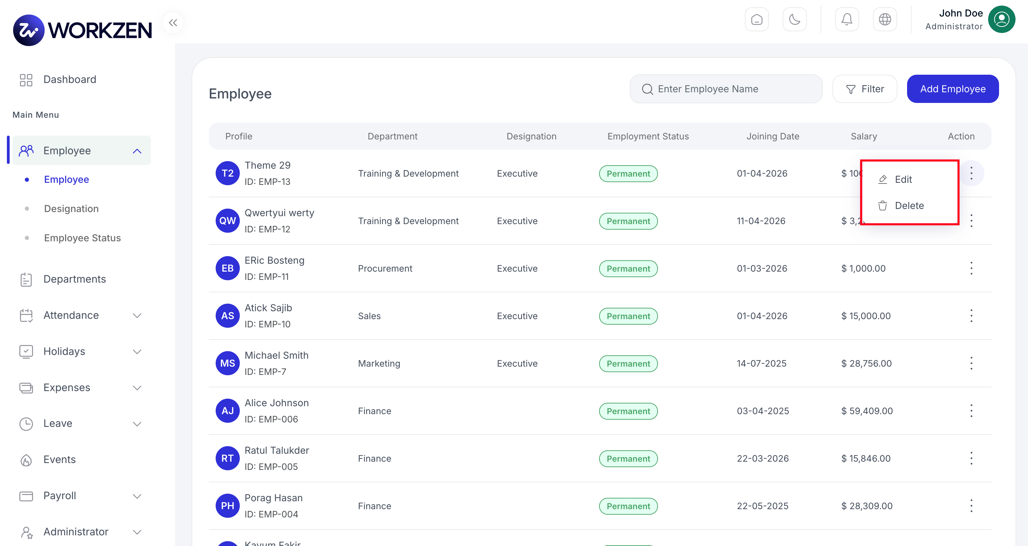The width and height of the screenshot is (1028, 546).
Task: Click the salary $ 28,309.00
Action: pyautogui.click(x=867, y=506)
